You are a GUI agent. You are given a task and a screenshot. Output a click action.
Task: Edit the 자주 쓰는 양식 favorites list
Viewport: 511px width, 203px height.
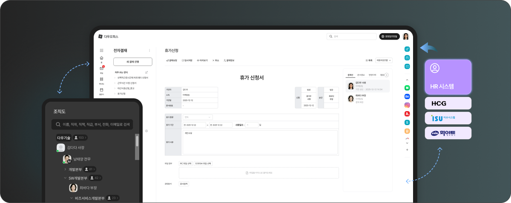coord(146,72)
